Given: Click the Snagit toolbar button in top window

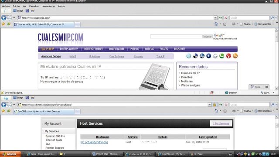Looking at the screenshot, I should pos(18,11).
